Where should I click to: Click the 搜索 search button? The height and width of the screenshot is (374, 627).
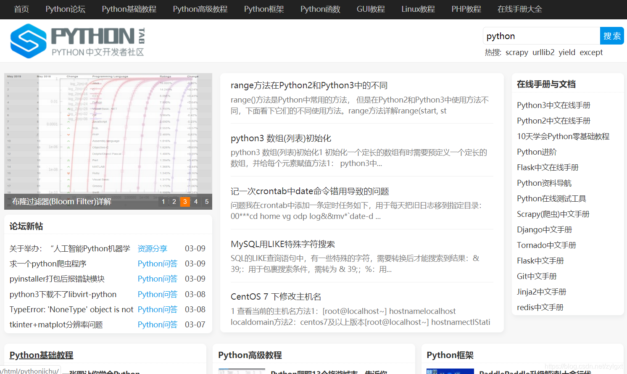click(x=612, y=36)
